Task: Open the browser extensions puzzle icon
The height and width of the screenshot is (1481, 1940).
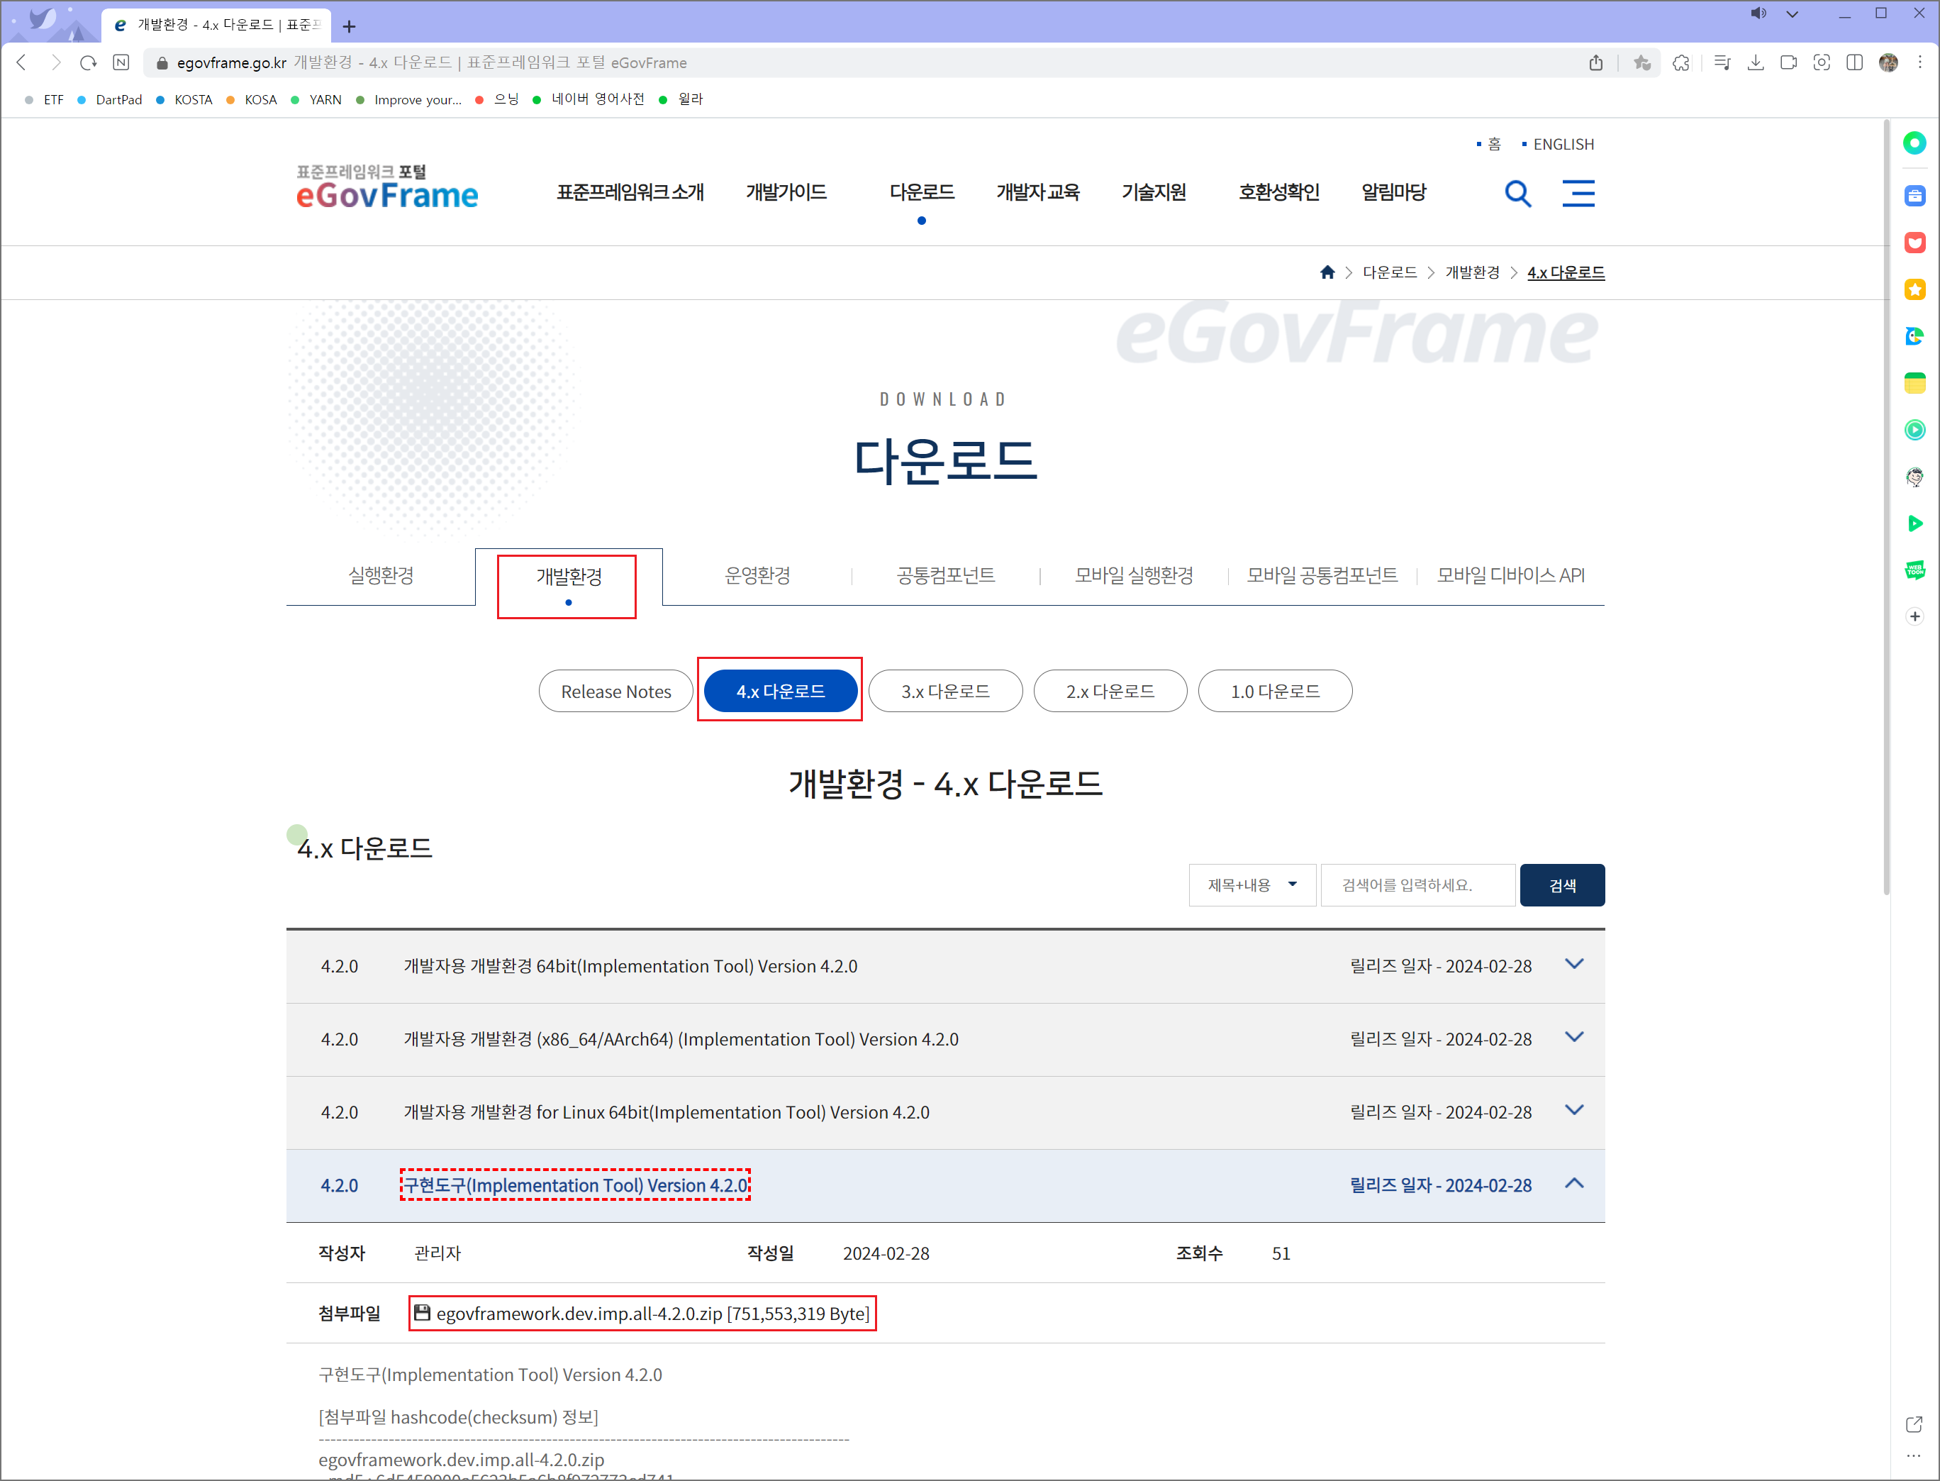Action: click(x=1681, y=62)
